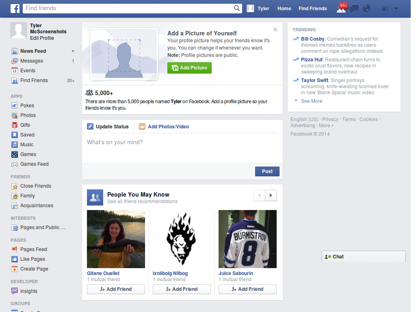
Task: Open Tyler's profile from the top bar
Action: (258, 9)
